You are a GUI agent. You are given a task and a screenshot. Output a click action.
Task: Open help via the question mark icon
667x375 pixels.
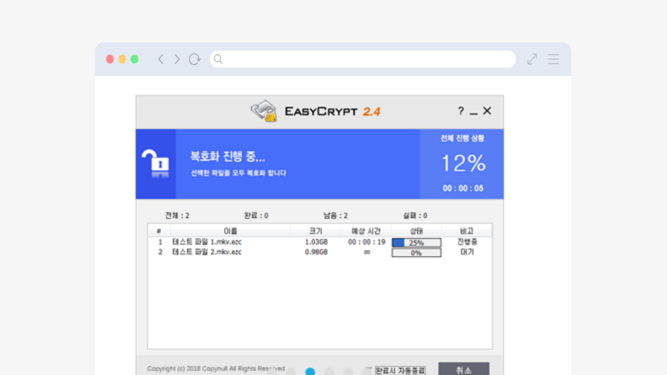click(461, 111)
